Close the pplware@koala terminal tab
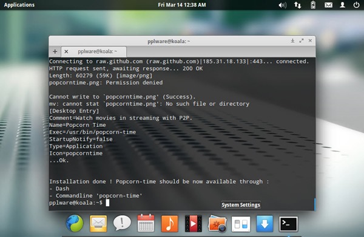 pos(66,51)
